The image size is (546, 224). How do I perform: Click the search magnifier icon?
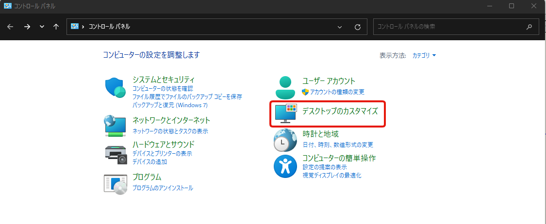point(529,27)
